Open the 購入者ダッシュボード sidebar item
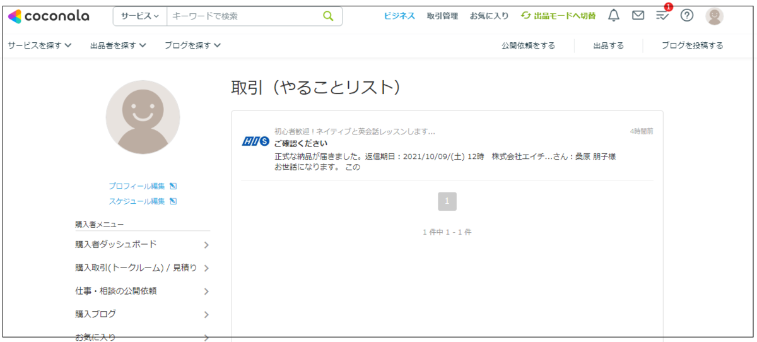The width and height of the screenshot is (757, 342). [x=143, y=244]
